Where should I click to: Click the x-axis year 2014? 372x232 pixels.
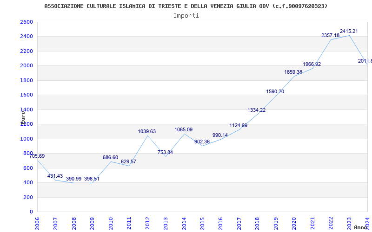[x=184, y=223]
